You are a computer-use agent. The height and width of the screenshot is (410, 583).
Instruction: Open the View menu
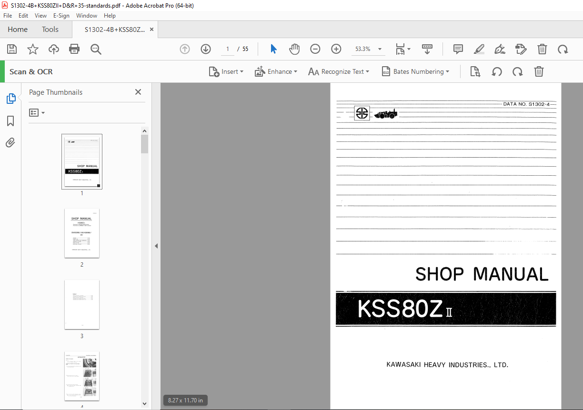41,16
